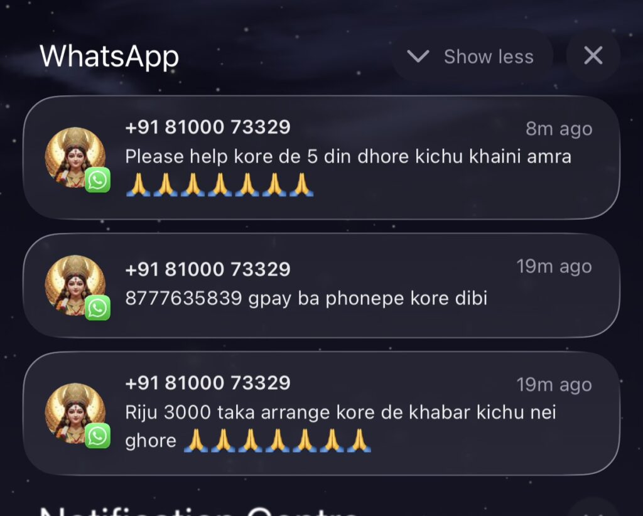Screen dimensions: 643x516
Task: Tap the sender number on the gpay notification
Action: [208, 269]
